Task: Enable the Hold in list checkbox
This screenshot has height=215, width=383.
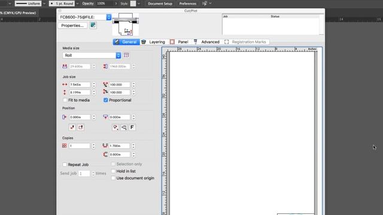Action: tap(113, 171)
